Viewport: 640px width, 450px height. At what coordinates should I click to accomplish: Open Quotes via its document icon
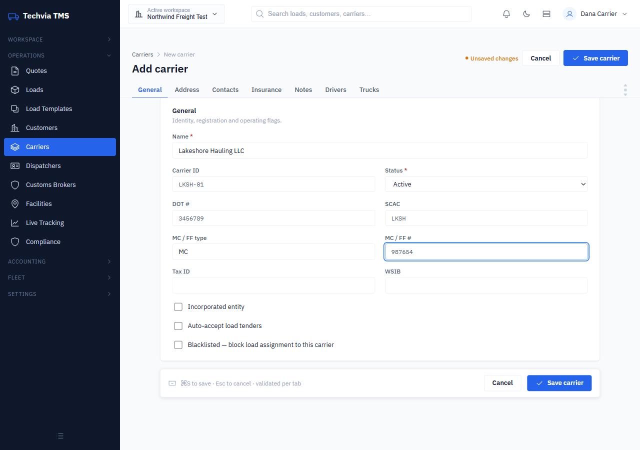pos(15,71)
